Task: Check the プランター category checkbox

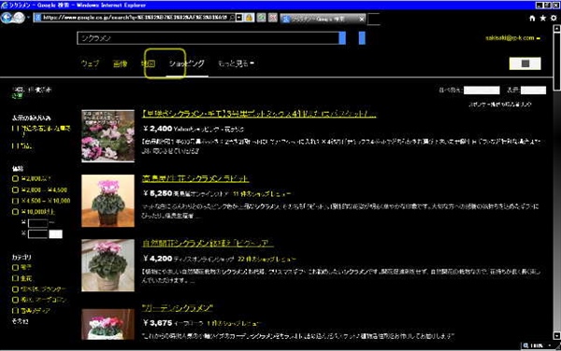Action: click(15, 289)
